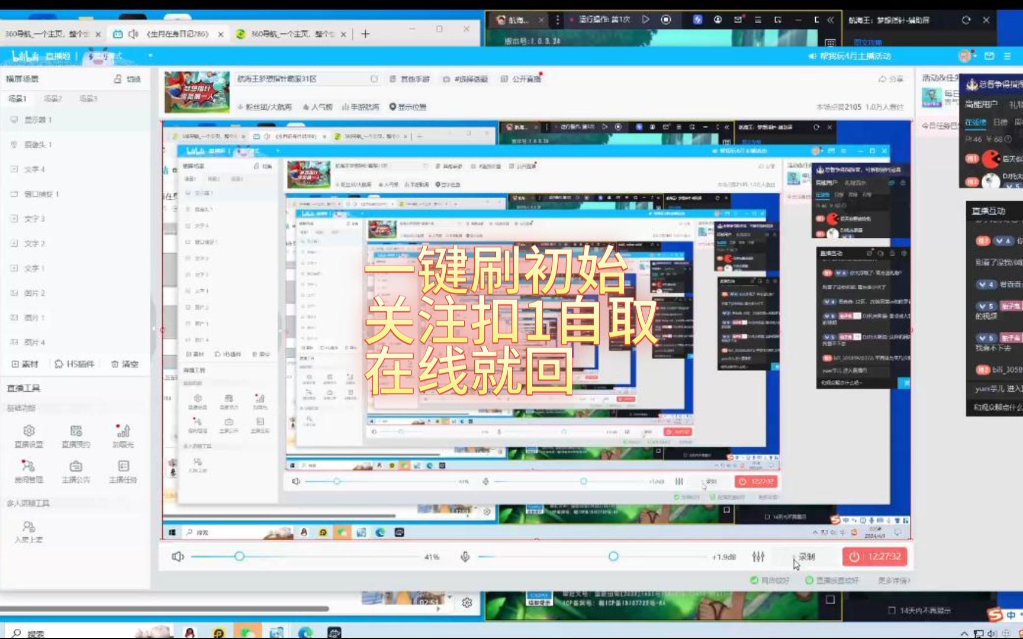Click the 清空 clear sources button
Screen dimensions: 1023x639
(124, 364)
